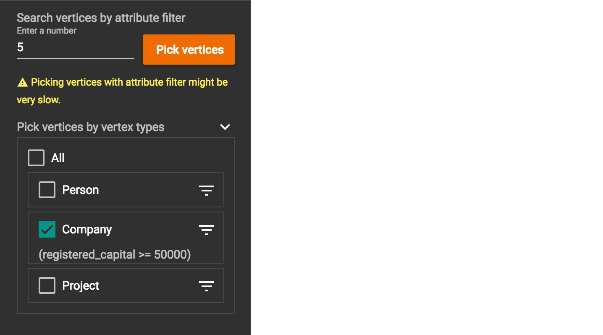Click the slow attribute filter warning message
This screenshot has height=335, width=603.
[122, 91]
